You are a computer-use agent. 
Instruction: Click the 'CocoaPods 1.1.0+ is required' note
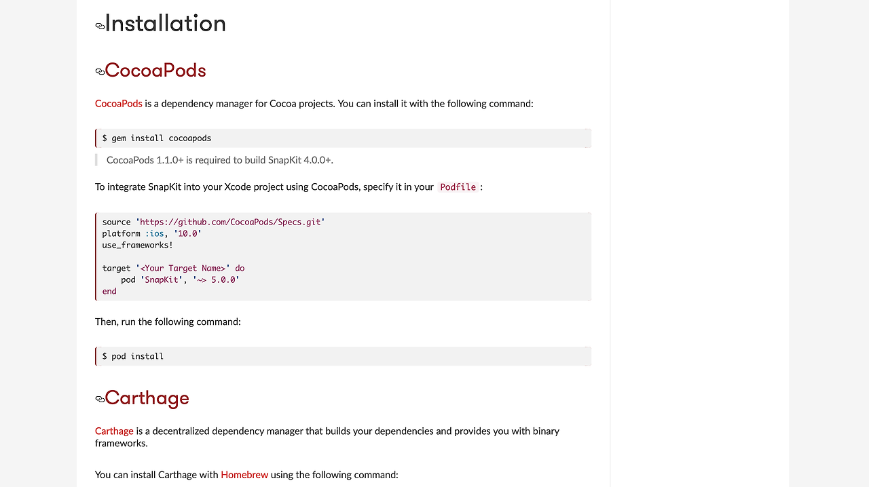coord(220,160)
